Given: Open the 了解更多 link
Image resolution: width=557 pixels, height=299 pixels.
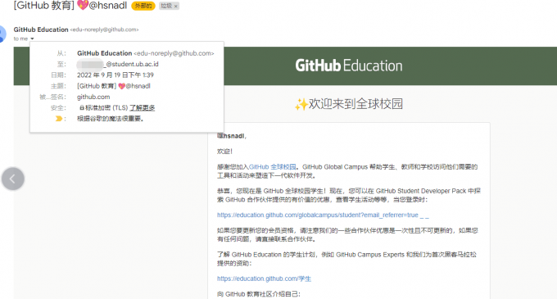Looking at the screenshot, I should [142, 107].
